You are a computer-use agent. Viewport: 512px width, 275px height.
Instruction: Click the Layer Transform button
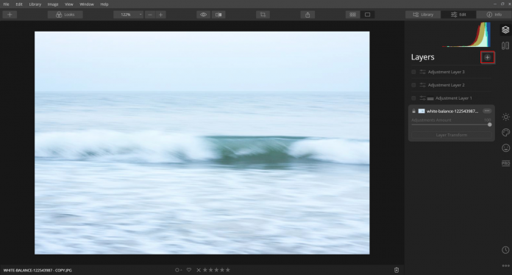452,135
